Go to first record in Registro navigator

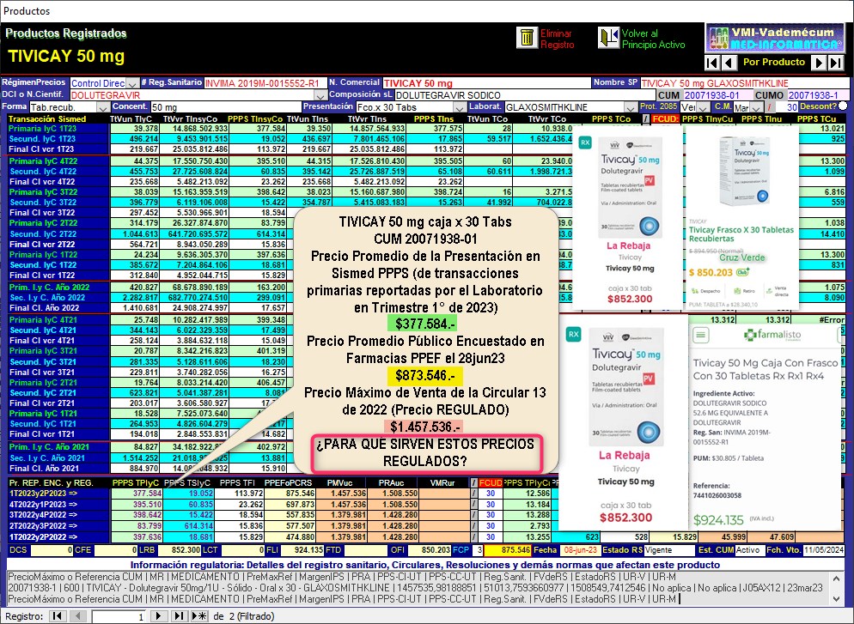click(x=57, y=616)
